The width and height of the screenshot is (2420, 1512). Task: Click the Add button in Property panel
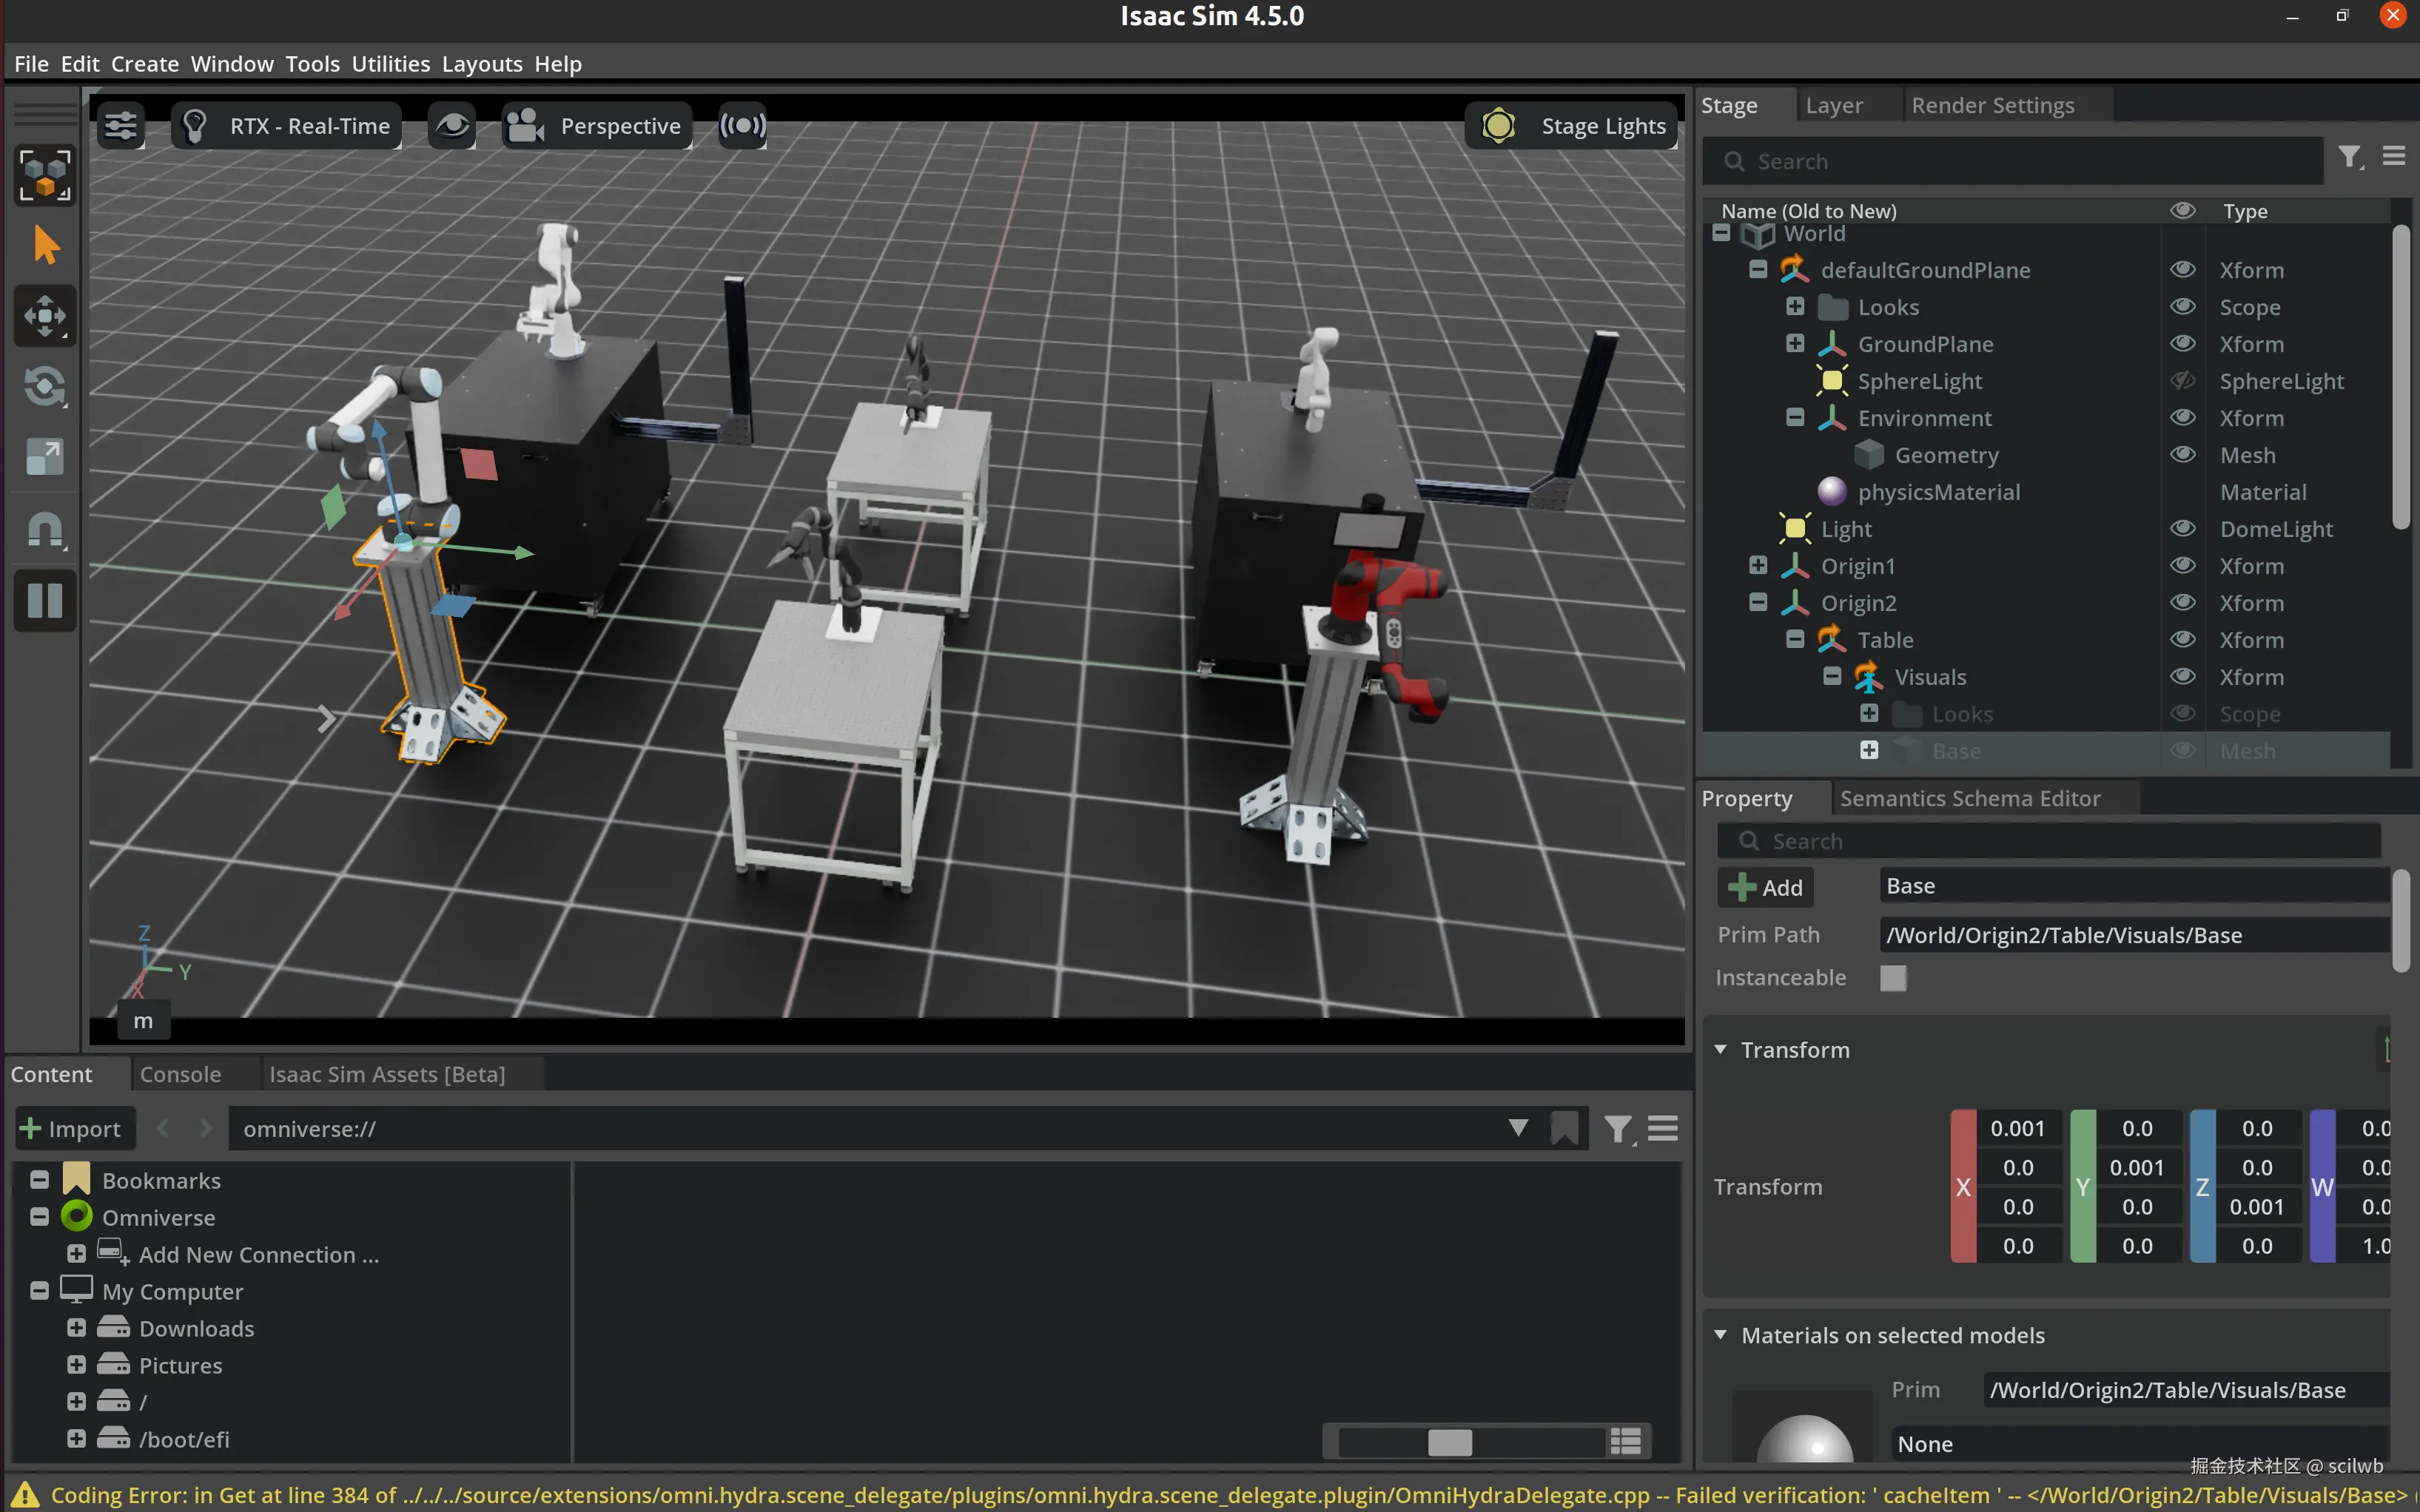point(1766,887)
